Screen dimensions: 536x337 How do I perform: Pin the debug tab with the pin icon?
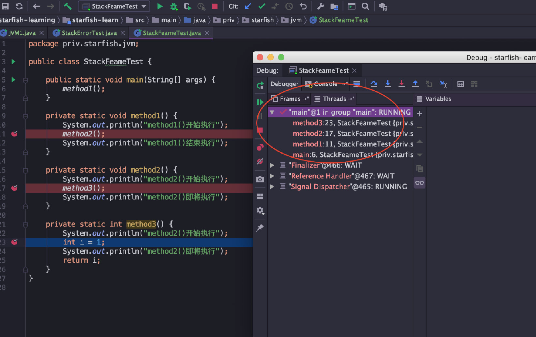tap(260, 228)
